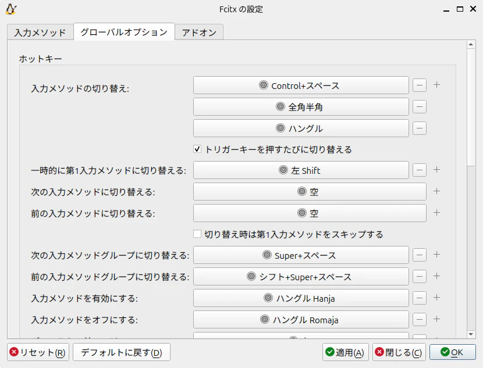Viewport: 483px width, 368px height.
Task: Add a hotkey for 前の入力メソッドに切り替える
Action: click(x=436, y=213)
